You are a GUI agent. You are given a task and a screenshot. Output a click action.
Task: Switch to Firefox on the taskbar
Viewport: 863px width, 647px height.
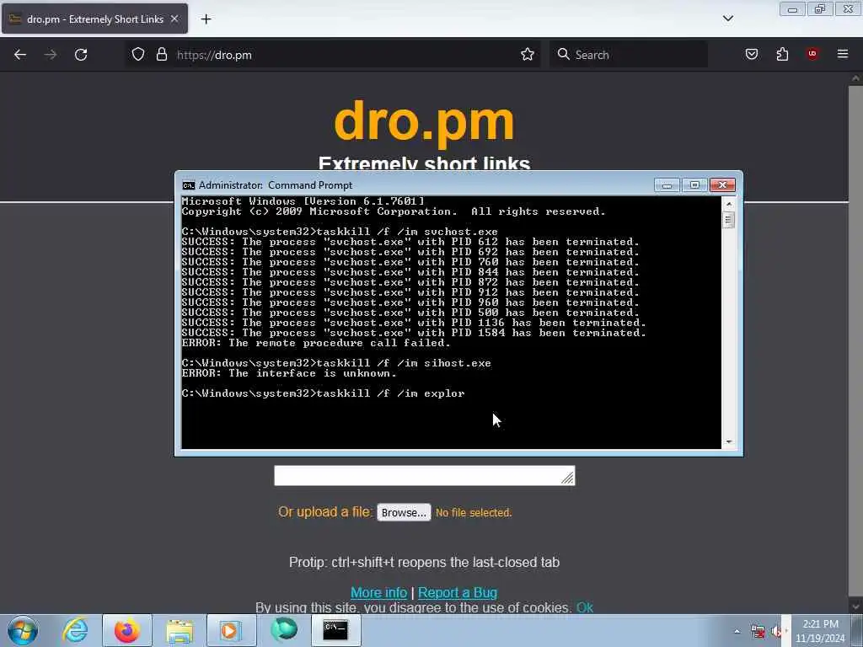click(127, 630)
